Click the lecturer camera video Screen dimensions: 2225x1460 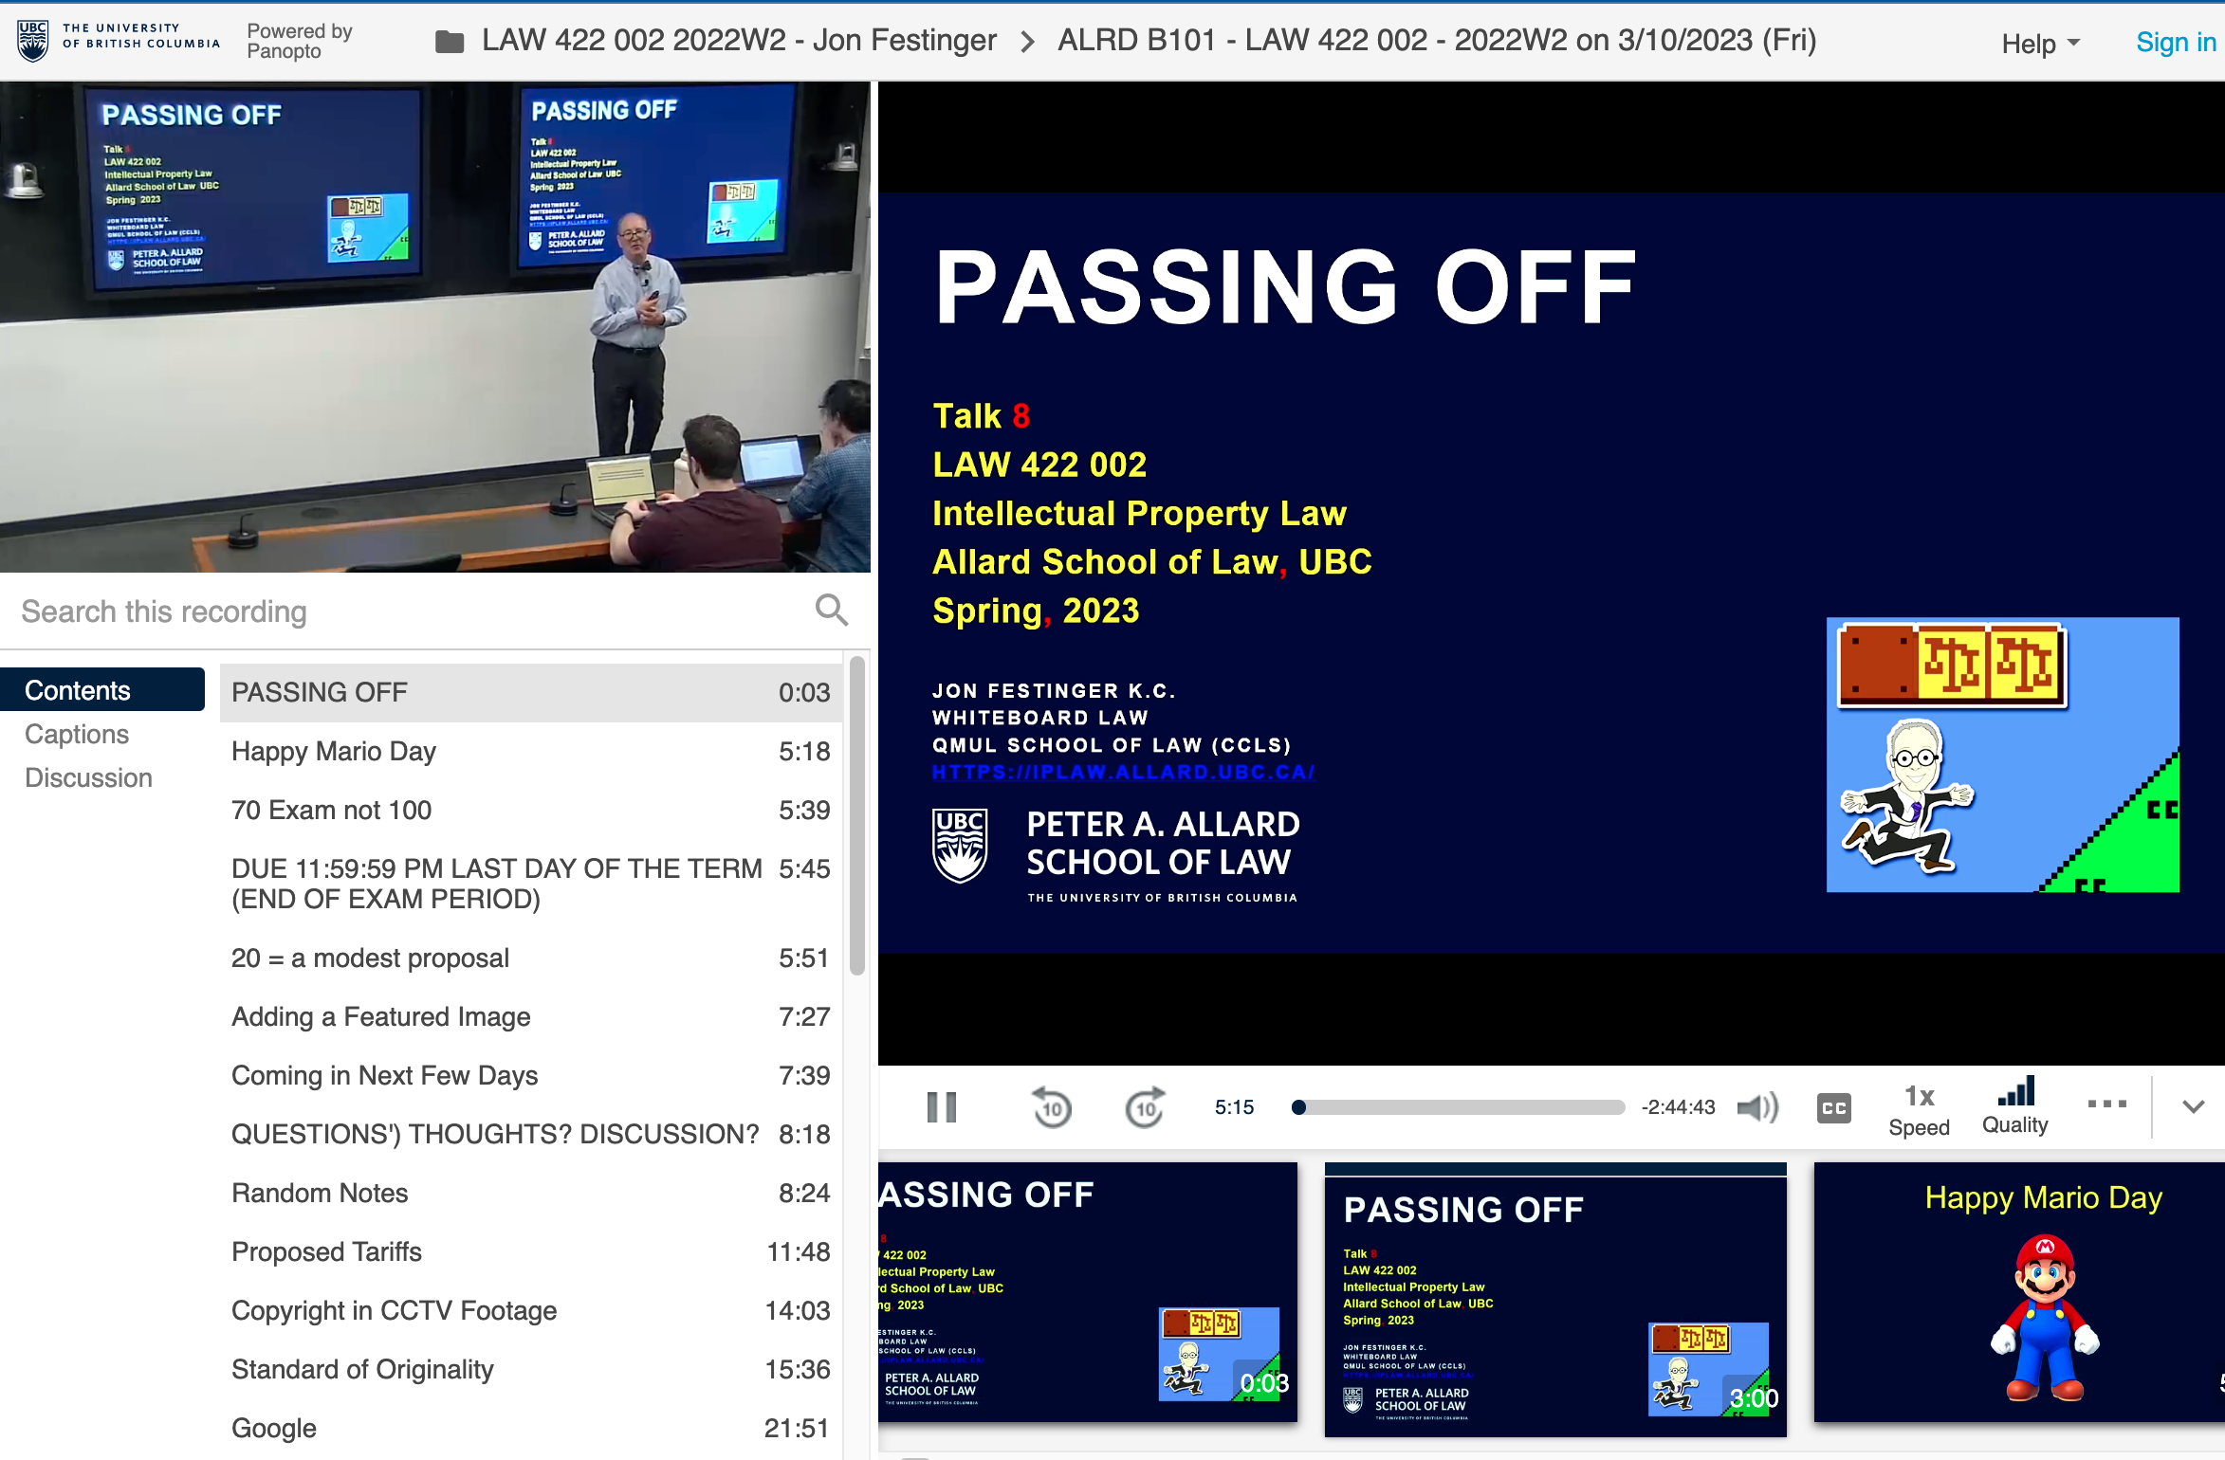coord(435,327)
